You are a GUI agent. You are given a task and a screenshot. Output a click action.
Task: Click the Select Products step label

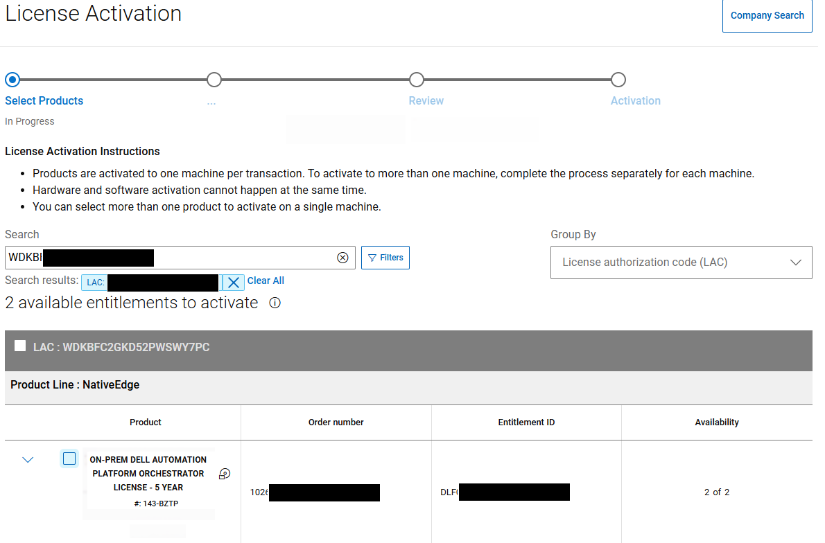point(44,101)
